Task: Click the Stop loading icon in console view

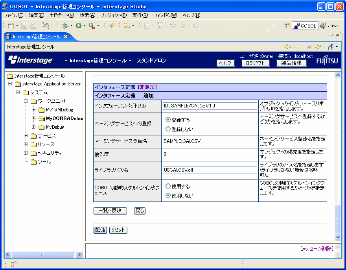Action: 309,47
